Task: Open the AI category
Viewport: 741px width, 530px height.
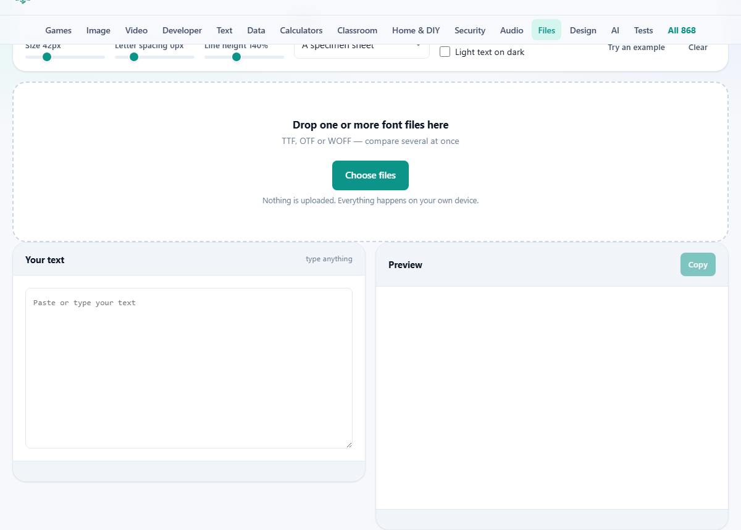Action: coord(615,30)
